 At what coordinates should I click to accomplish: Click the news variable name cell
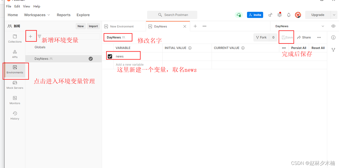pos(138,56)
